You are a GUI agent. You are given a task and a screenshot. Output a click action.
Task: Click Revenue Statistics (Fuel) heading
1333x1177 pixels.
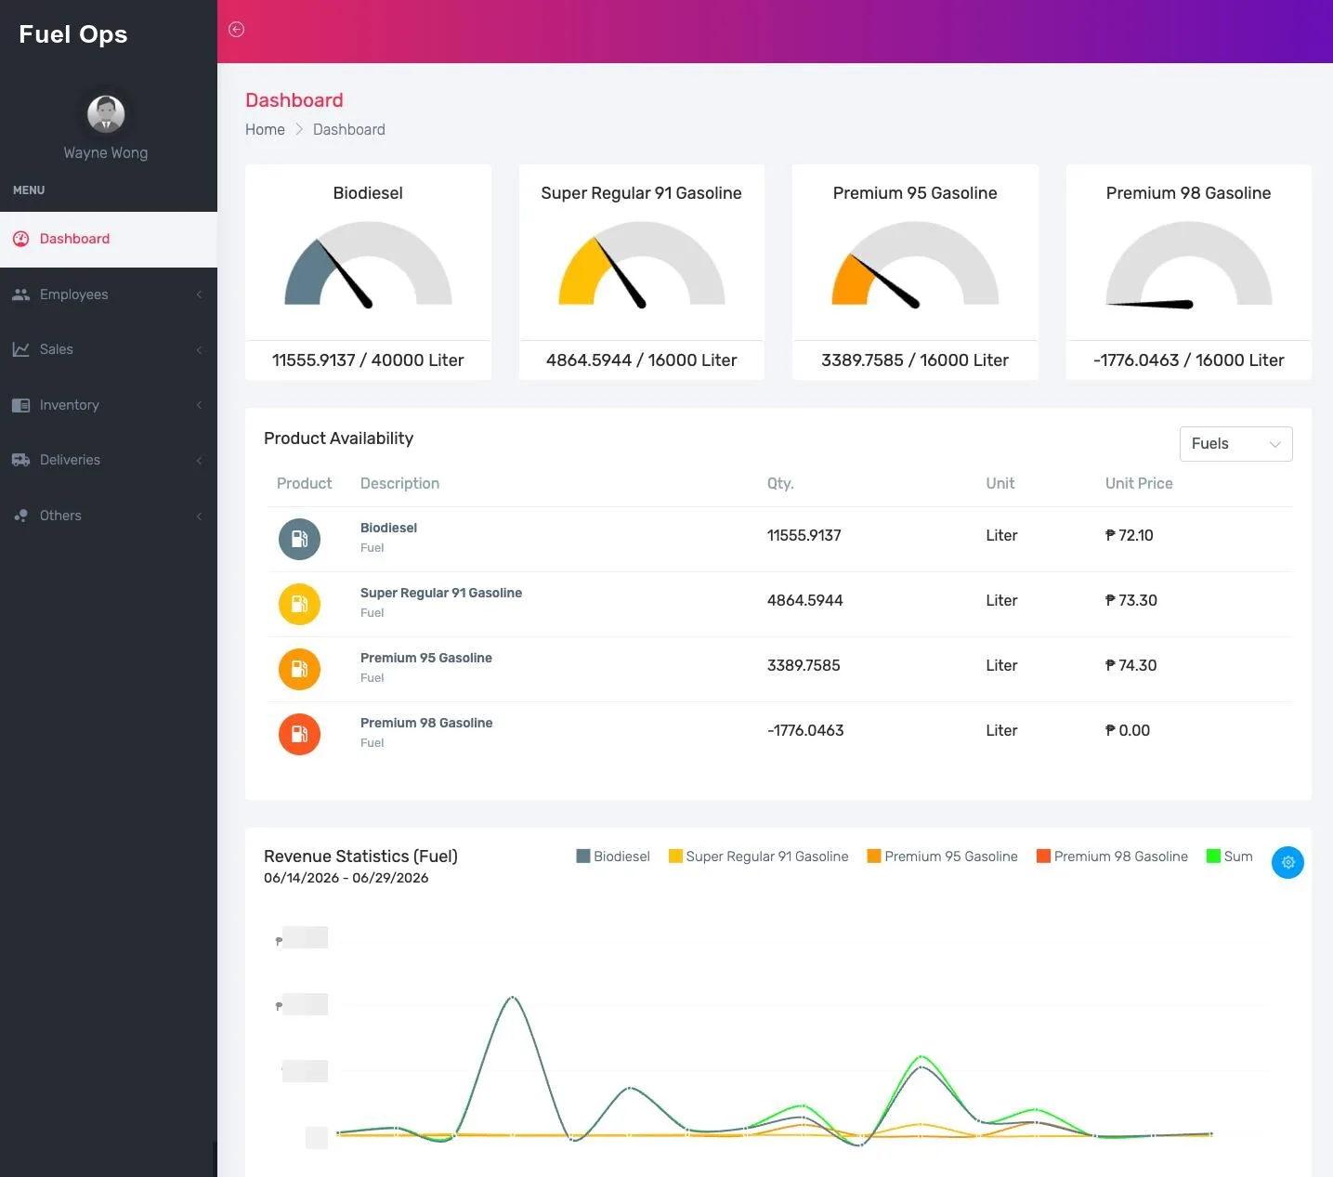(360, 857)
